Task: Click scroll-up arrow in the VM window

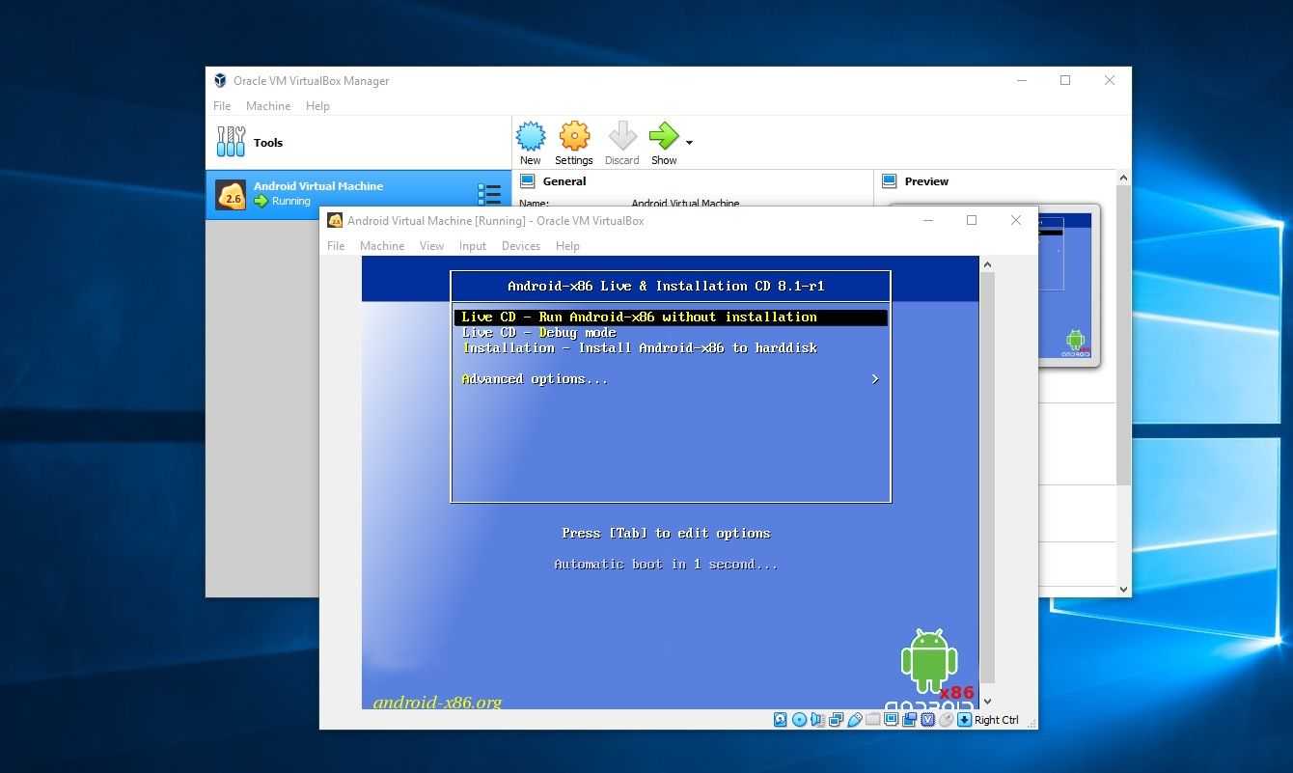Action: tap(986, 263)
